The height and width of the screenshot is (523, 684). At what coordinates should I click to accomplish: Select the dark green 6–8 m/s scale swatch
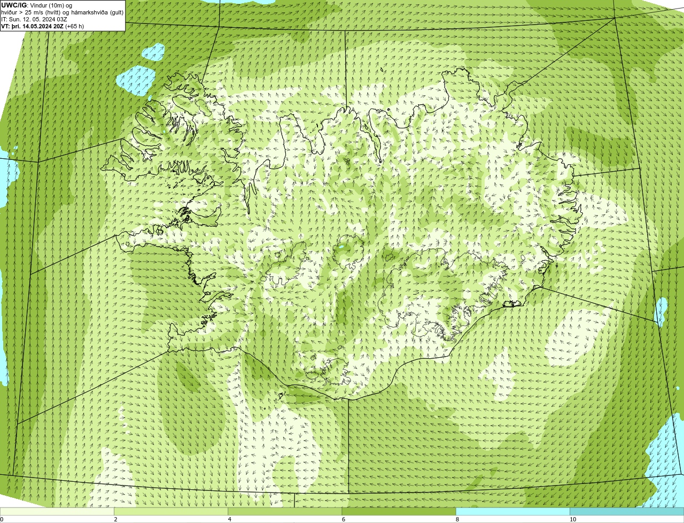399,512
